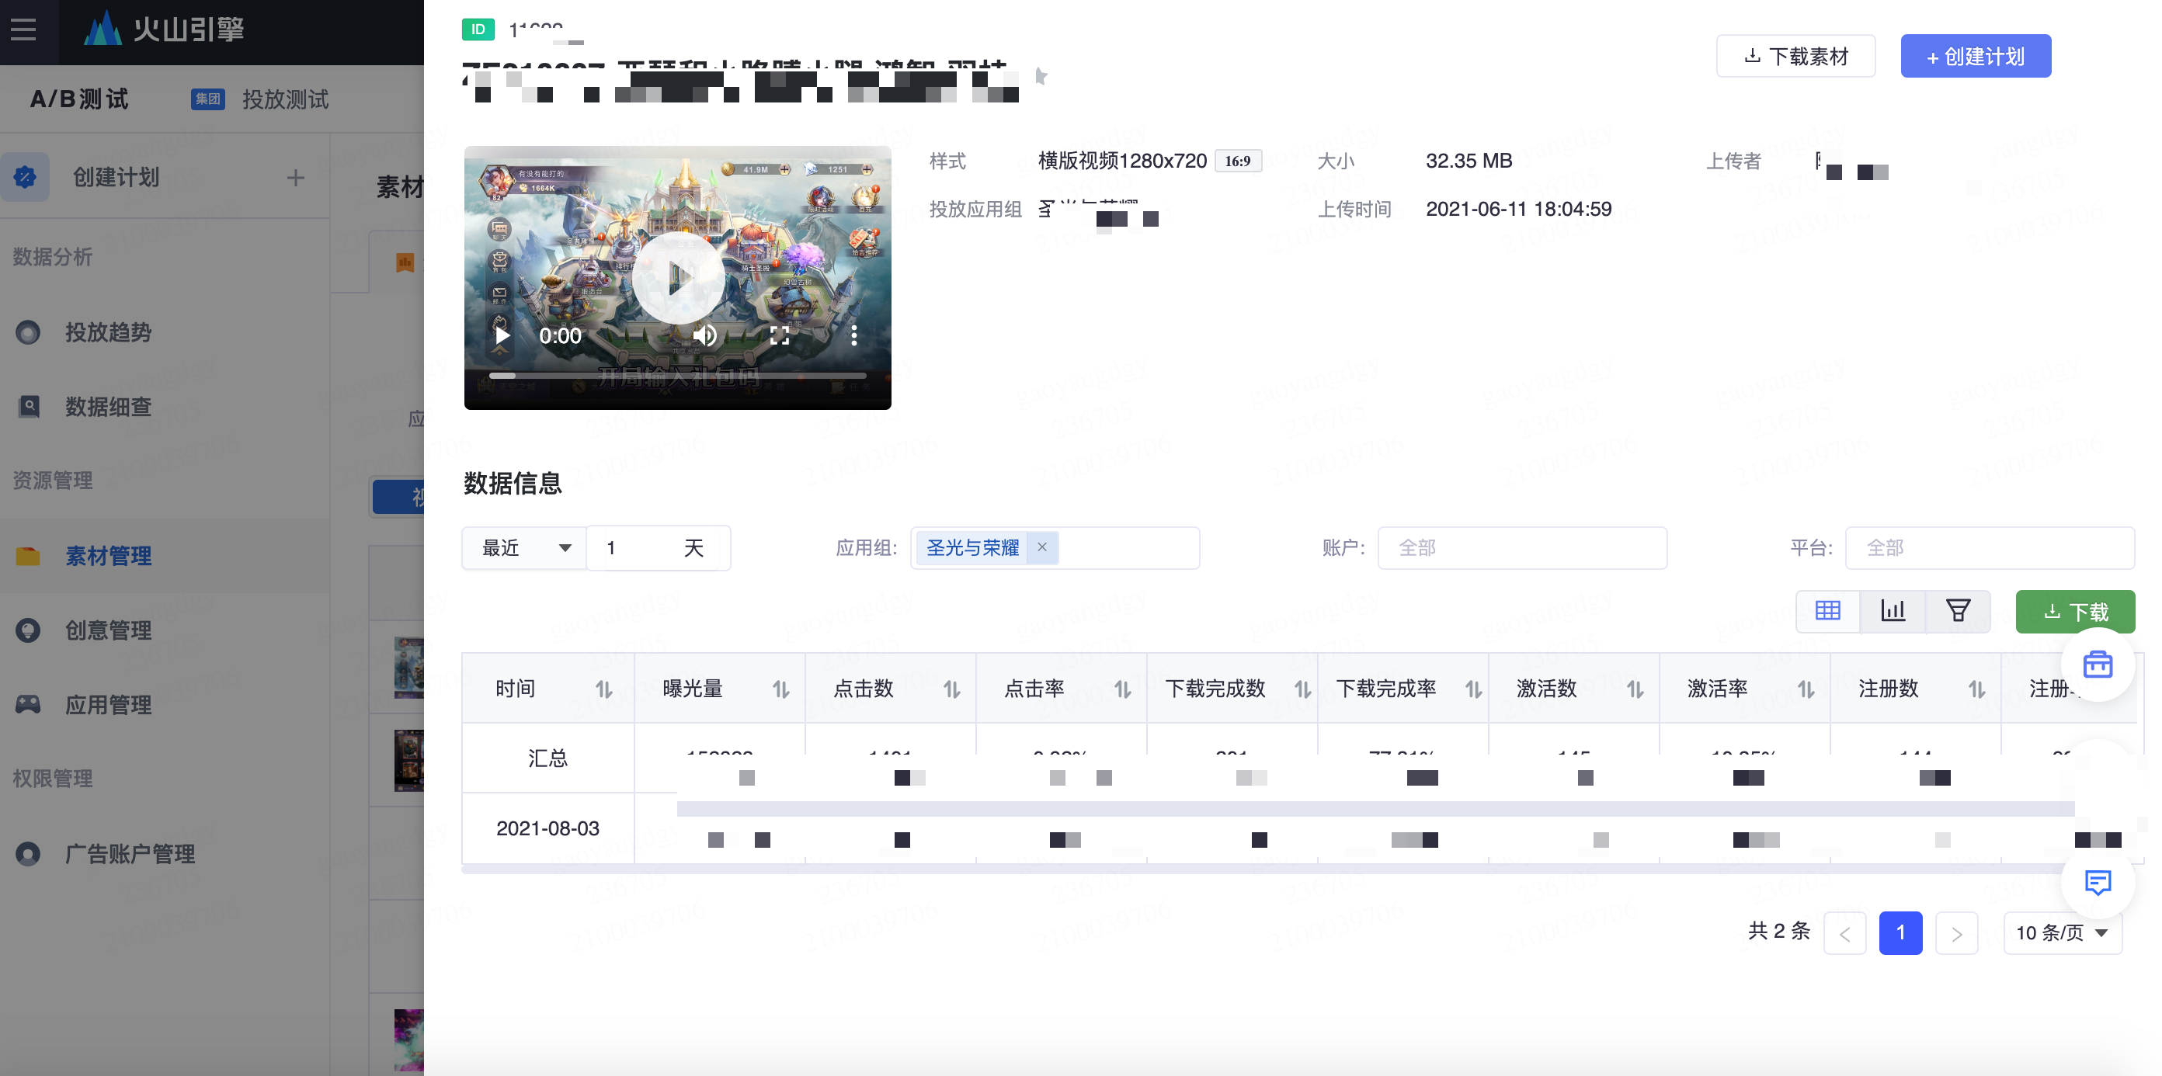Open 广告账户管理 in the sidebar

coord(130,855)
